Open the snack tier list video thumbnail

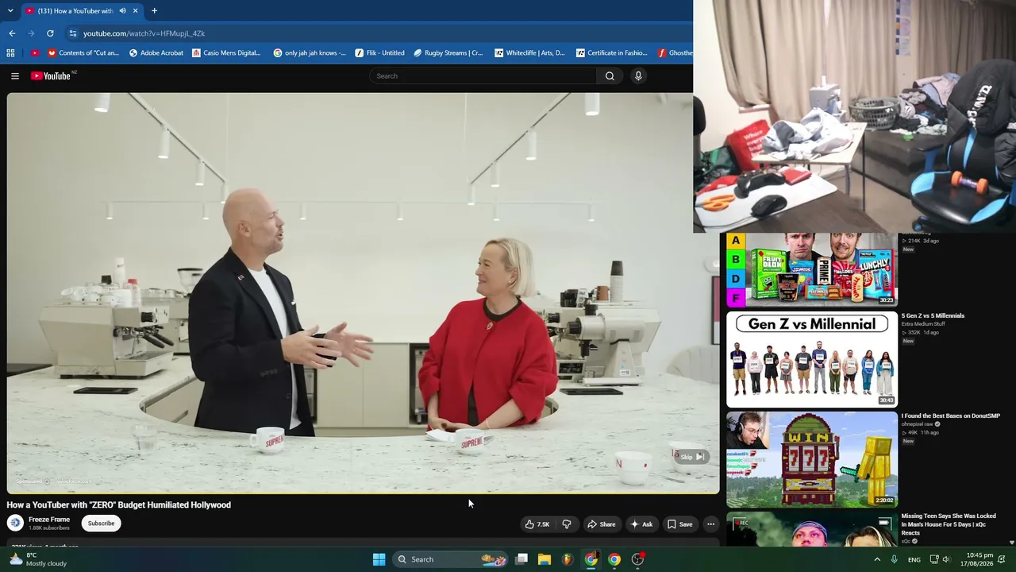(812, 269)
